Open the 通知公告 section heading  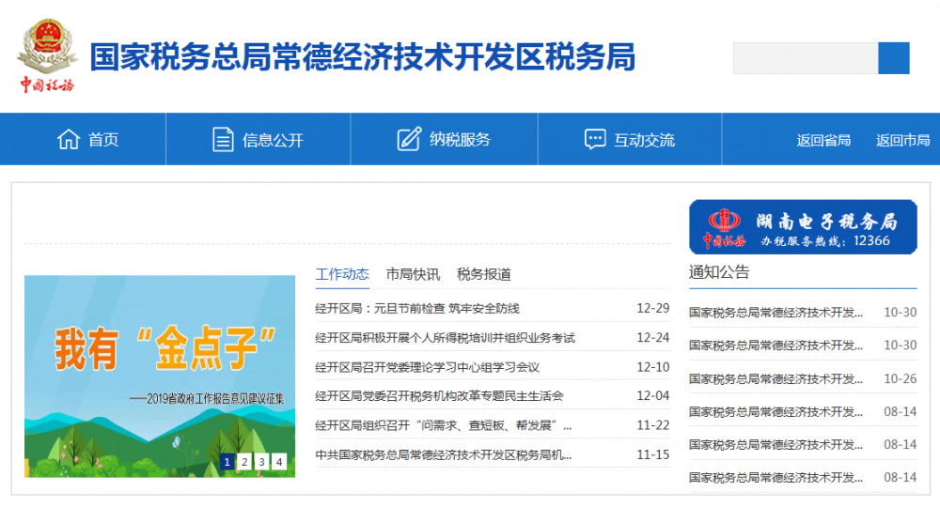(x=719, y=272)
